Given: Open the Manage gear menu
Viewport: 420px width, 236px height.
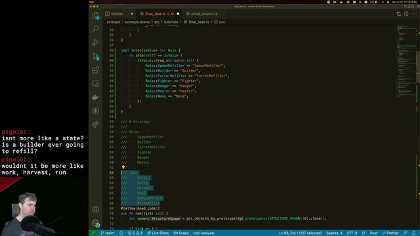Looking at the screenshot, I should coord(96,223).
